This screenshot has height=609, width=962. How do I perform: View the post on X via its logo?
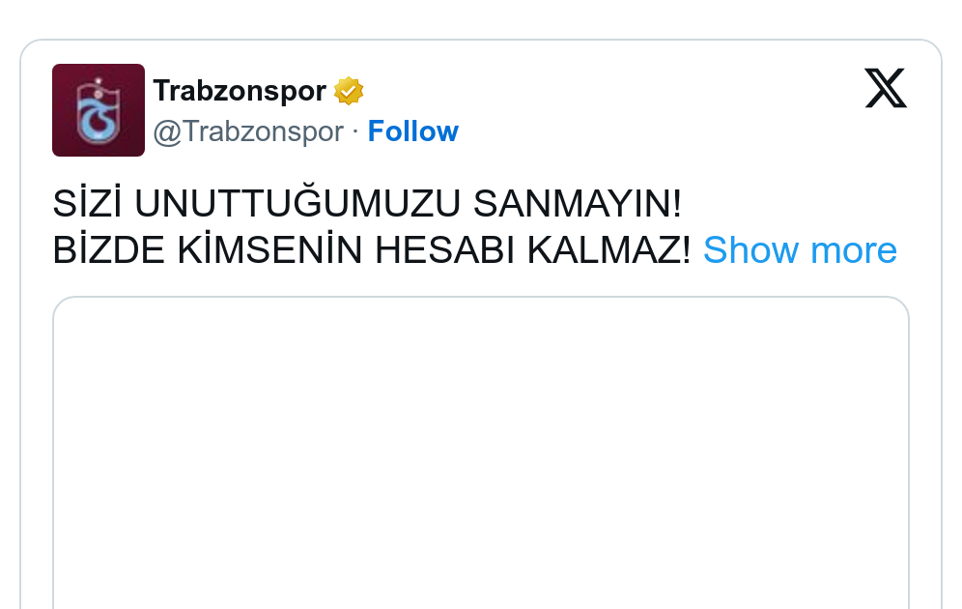click(886, 88)
